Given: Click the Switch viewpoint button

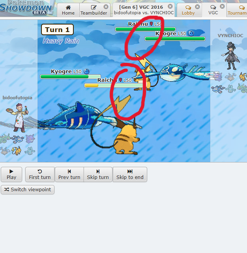Looking at the screenshot, I should [28, 189].
